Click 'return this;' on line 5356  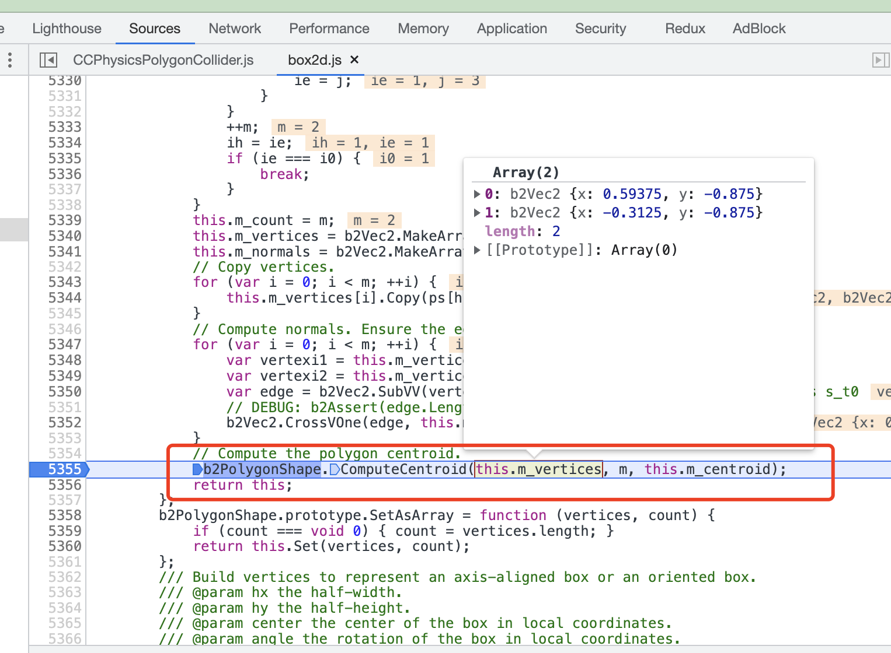click(x=242, y=485)
